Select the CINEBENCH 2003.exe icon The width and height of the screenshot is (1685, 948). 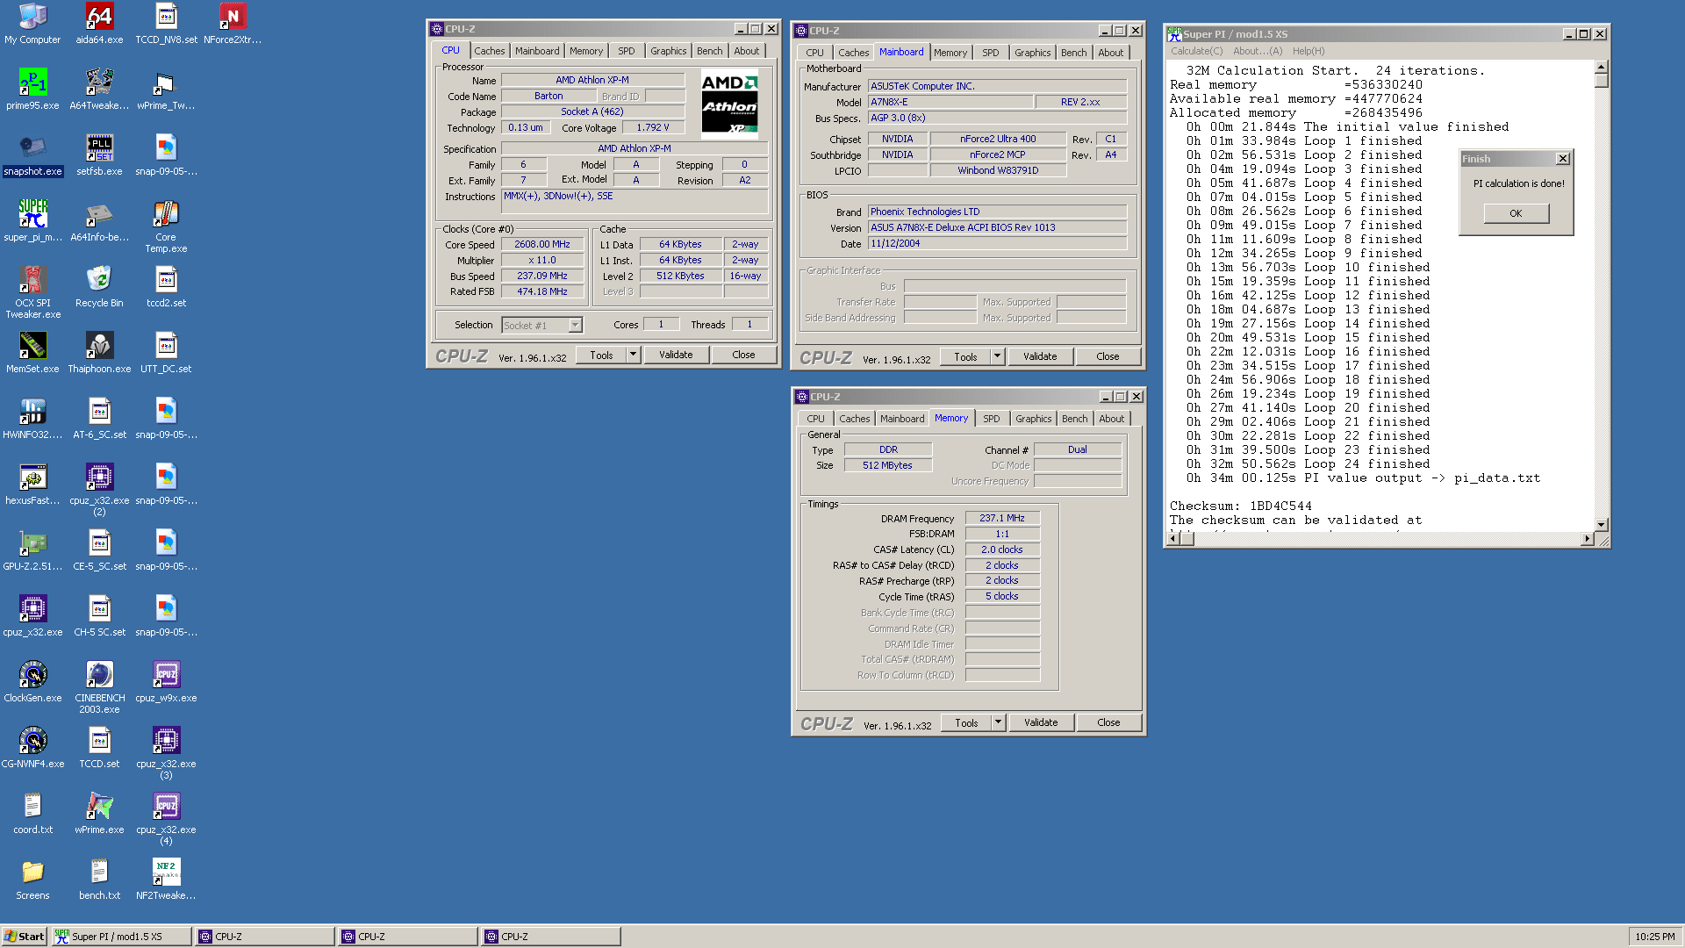99,687
